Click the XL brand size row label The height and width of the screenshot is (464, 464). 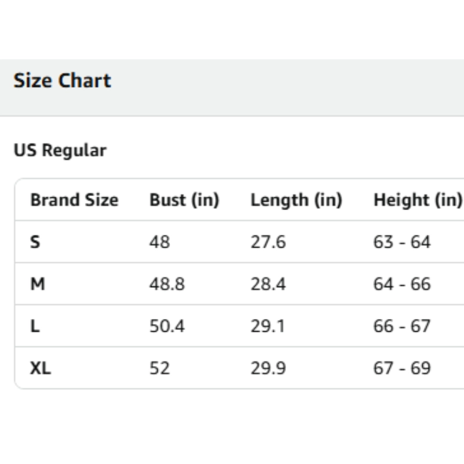pos(41,368)
